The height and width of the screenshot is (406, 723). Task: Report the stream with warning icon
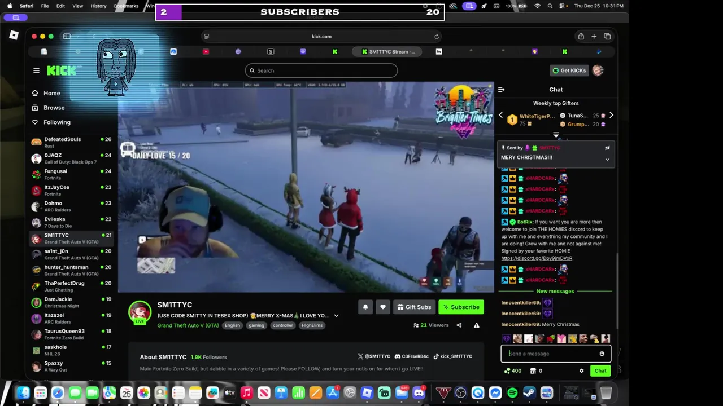(x=477, y=325)
